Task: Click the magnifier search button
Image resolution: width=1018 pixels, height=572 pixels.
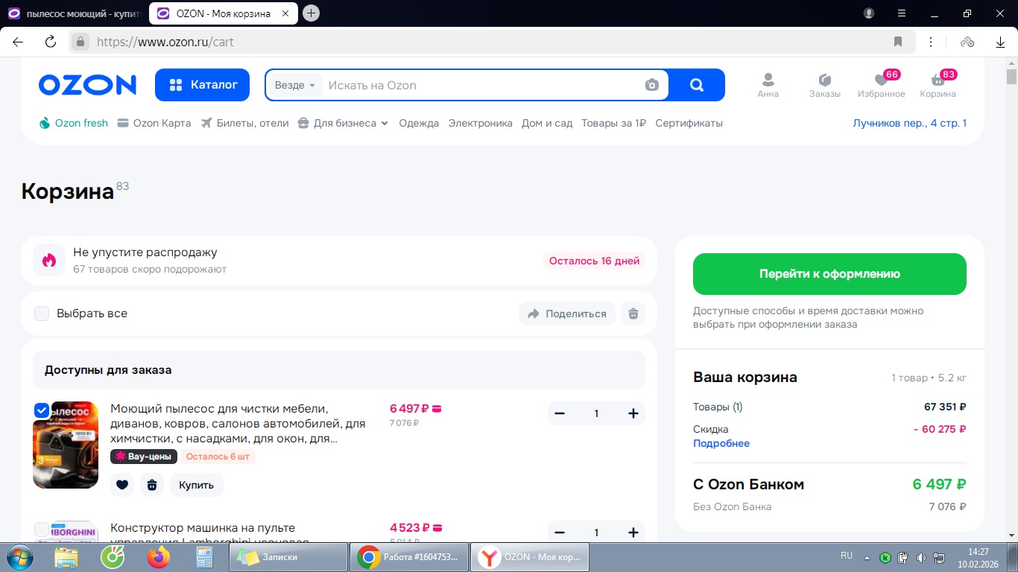Action: (x=697, y=85)
